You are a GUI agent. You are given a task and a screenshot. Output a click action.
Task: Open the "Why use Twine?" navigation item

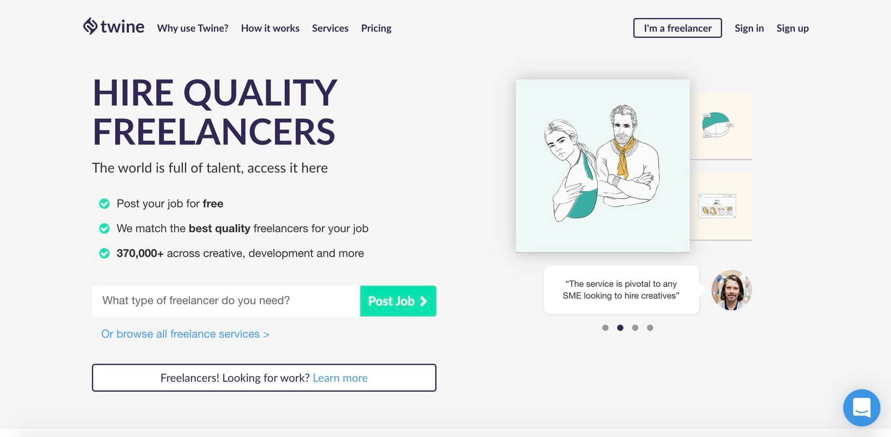pyautogui.click(x=192, y=28)
